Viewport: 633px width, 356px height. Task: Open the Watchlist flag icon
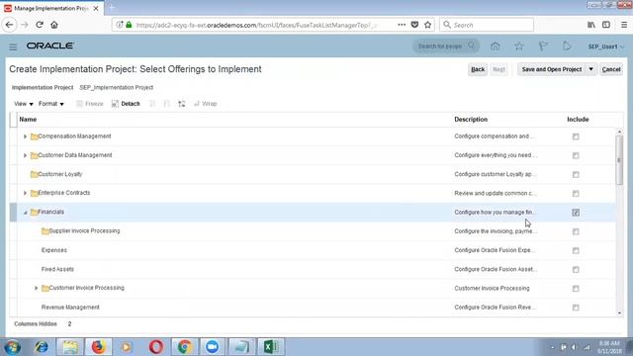(x=543, y=46)
